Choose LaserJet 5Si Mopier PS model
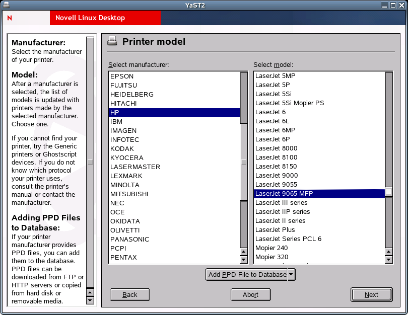Image resolution: width=408 pixels, height=315 pixels. [x=319, y=103]
